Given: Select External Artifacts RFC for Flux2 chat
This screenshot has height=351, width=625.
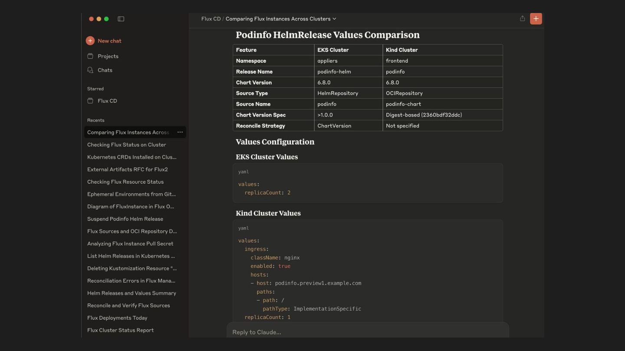Looking at the screenshot, I should pos(127,169).
